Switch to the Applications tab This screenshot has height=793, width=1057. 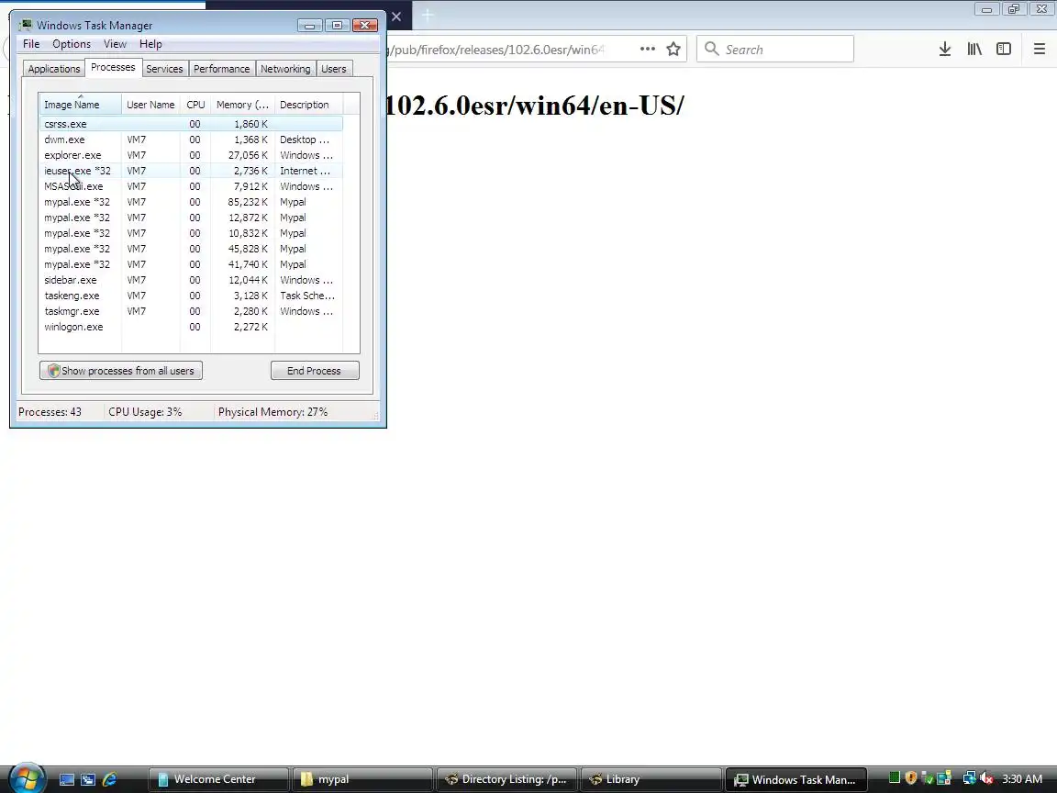[x=54, y=69]
